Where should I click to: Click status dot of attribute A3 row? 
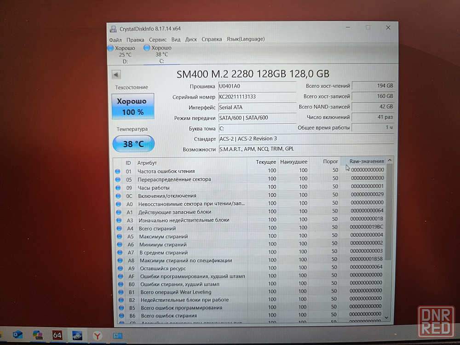click(119, 220)
